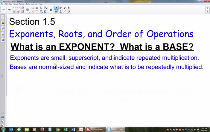Viewport: 210px width, 132px height.
Task: Open Microsoft Word from the taskbar
Action: [73, 130]
